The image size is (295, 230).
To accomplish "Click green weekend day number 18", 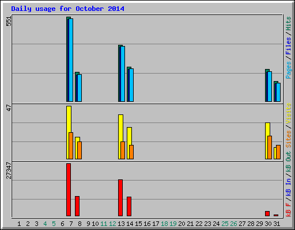I will [164, 224].
